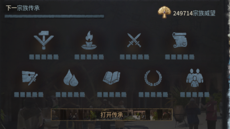The image size is (230, 129).
Task: Click the hammer and square legacy icon
Action: 44,40
